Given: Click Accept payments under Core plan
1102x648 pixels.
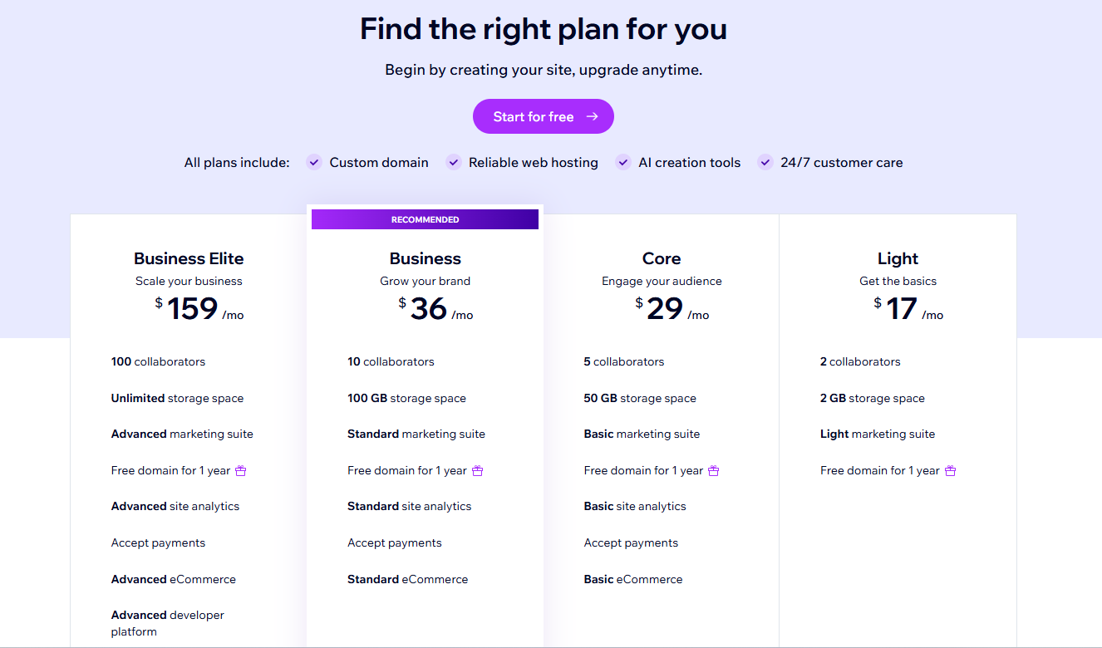Looking at the screenshot, I should tap(631, 543).
